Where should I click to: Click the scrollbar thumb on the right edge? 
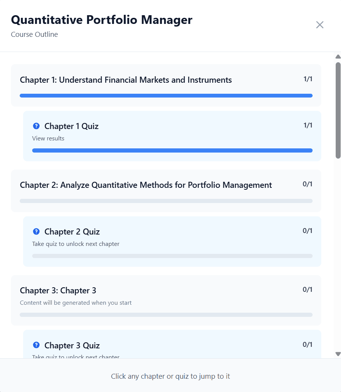[x=337, y=106]
